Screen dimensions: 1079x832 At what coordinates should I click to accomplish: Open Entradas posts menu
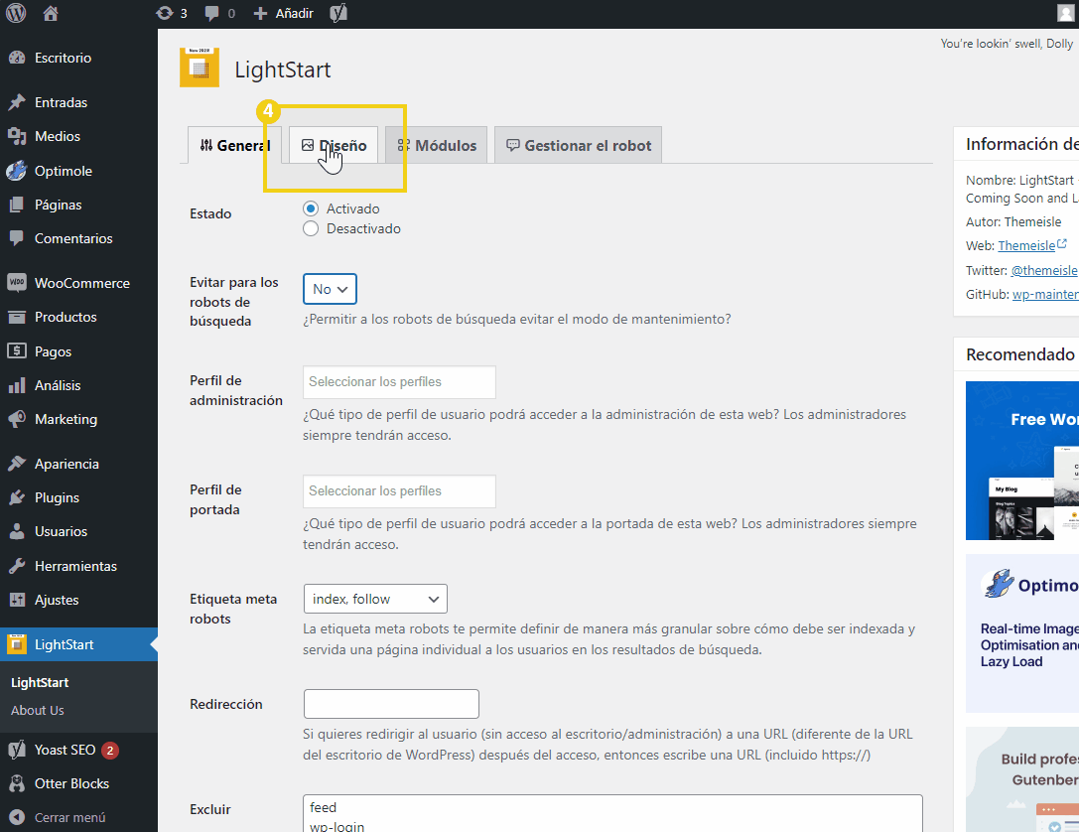pyautogui.click(x=61, y=102)
